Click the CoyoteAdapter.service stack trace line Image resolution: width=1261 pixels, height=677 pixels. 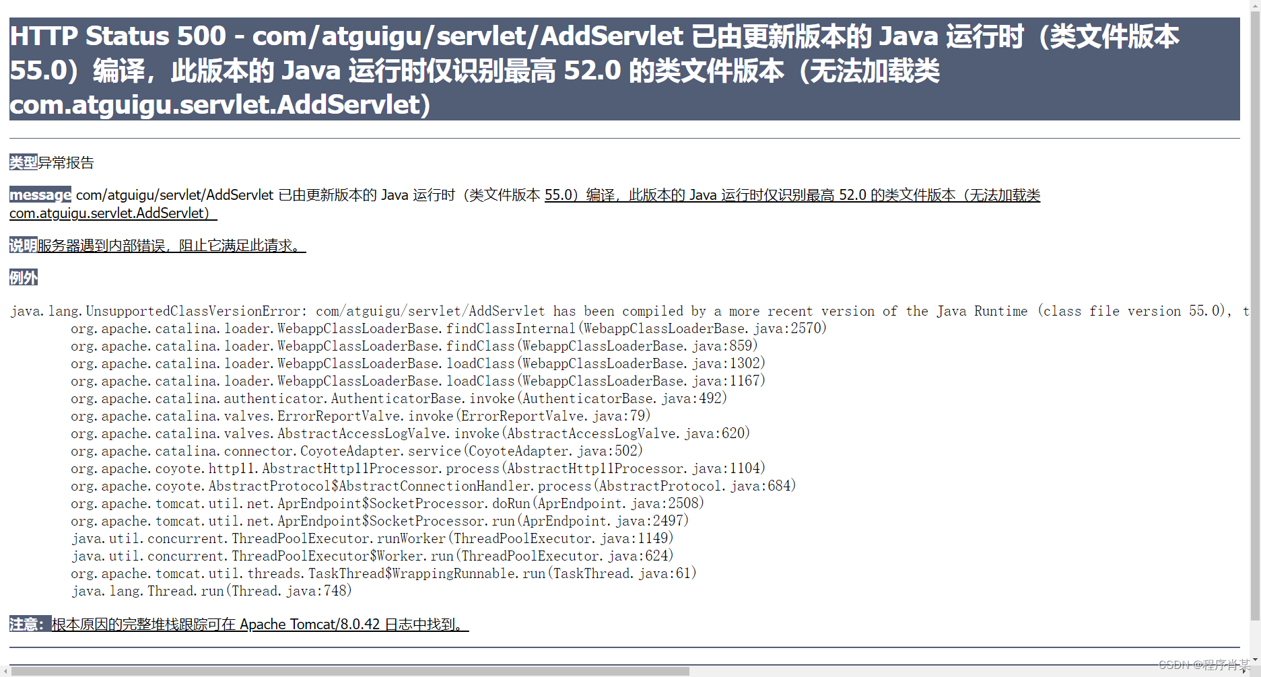tap(357, 451)
